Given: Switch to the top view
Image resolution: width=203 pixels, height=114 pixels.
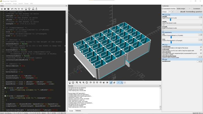Looking at the screenshot, I should (94, 83).
